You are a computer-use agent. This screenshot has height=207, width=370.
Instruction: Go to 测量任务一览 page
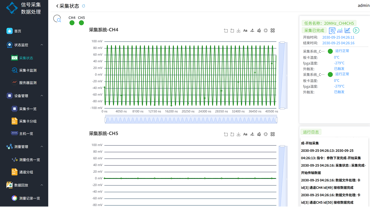pos(30,160)
